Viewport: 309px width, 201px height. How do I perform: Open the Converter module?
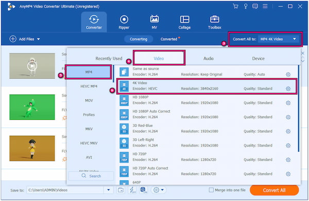coord(94,22)
